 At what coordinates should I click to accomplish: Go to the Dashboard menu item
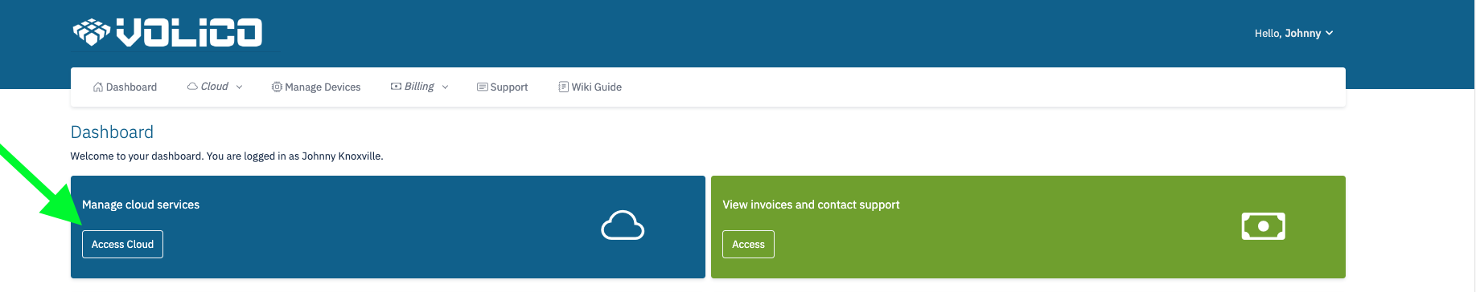point(125,87)
